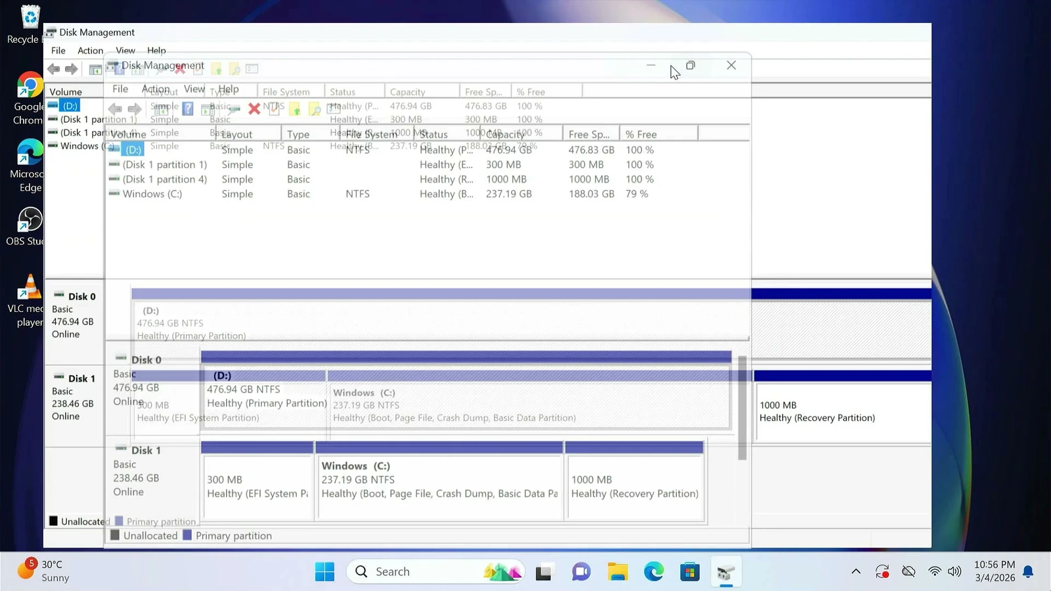Click Back arrow in front window toolbar
Viewport: 1051px width, 591px height.
point(116,109)
